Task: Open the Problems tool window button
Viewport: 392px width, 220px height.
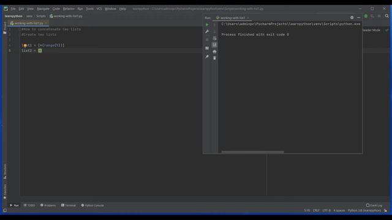Action: 48,205
